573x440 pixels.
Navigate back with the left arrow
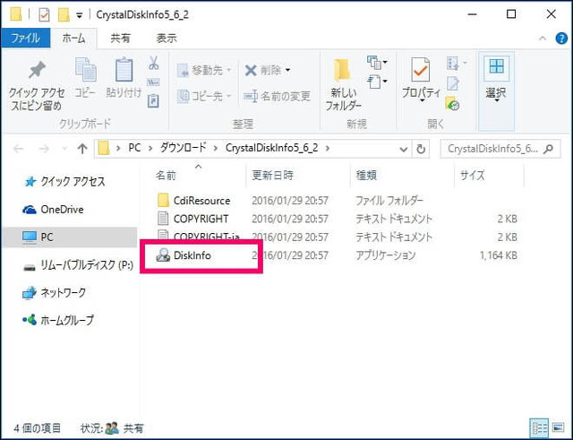(x=18, y=149)
